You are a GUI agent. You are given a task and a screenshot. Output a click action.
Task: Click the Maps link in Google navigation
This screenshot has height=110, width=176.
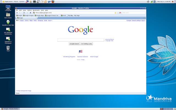click(31, 20)
